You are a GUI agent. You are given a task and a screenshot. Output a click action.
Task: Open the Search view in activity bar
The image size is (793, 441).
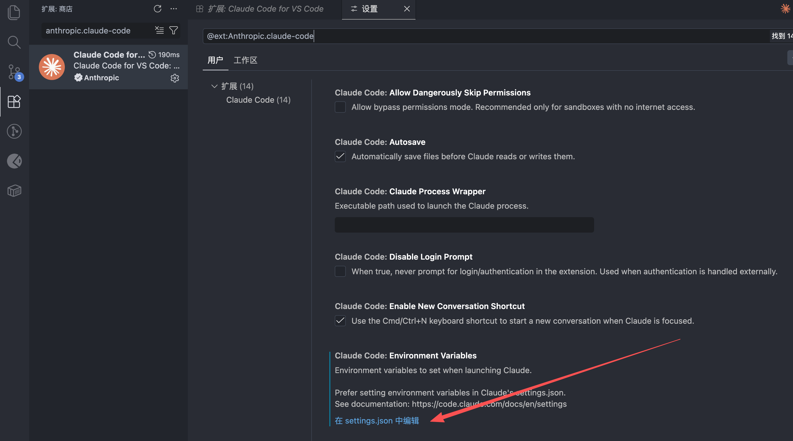click(14, 42)
